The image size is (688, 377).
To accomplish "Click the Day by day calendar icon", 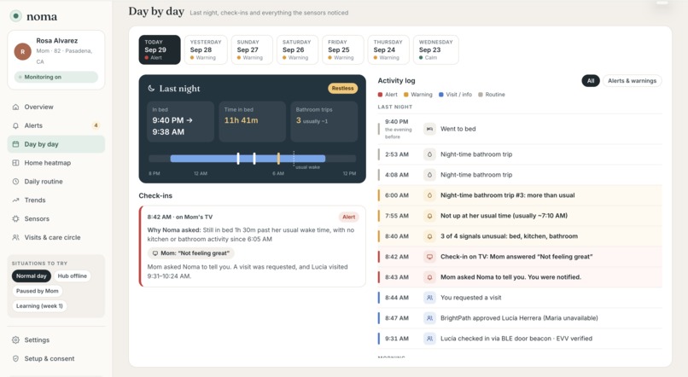I will (x=16, y=144).
